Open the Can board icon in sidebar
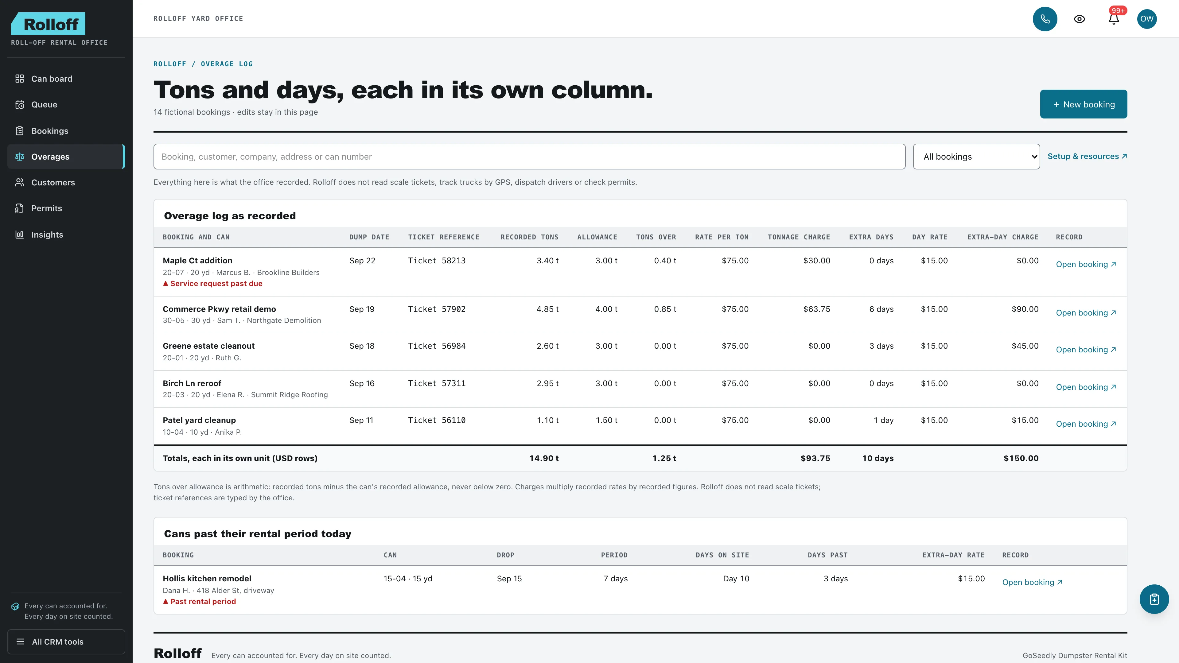The image size is (1179, 663). (x=19, y=79)
